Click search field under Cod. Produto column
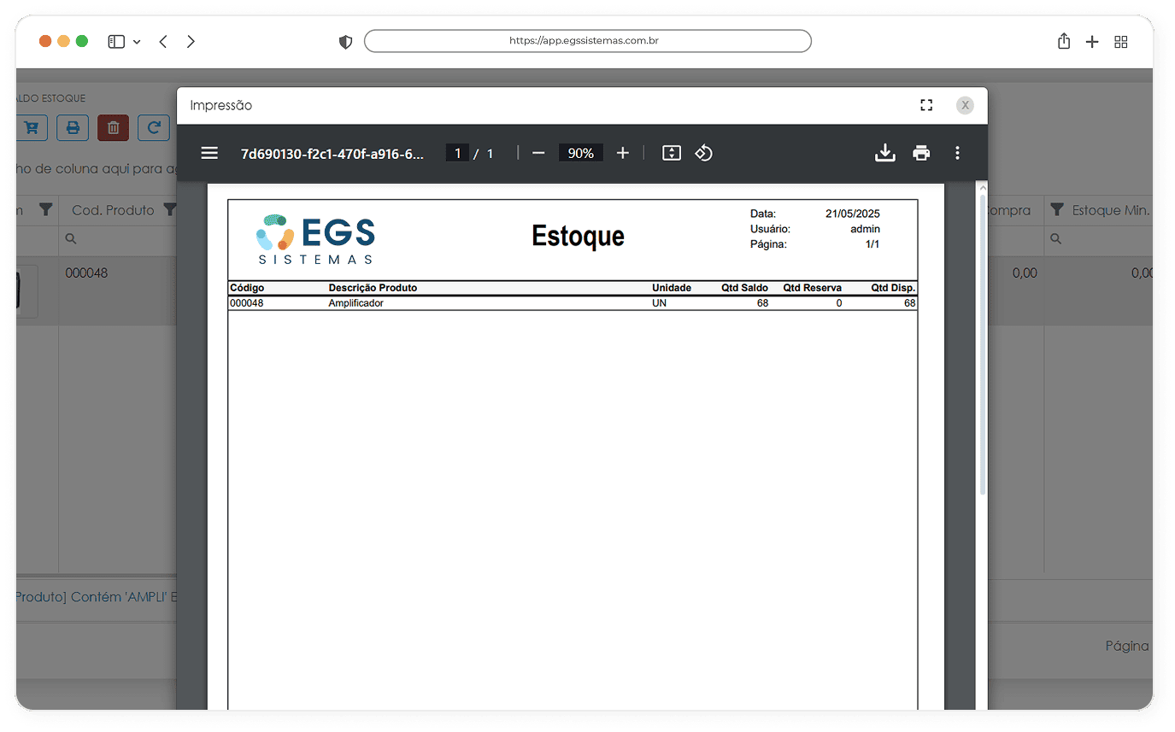Screen dimensions: 1175x732 (x=118, y=239)
